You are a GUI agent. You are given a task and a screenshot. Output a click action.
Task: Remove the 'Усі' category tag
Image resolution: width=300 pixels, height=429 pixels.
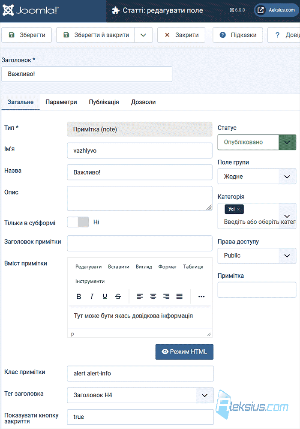[x=238, y=209]
